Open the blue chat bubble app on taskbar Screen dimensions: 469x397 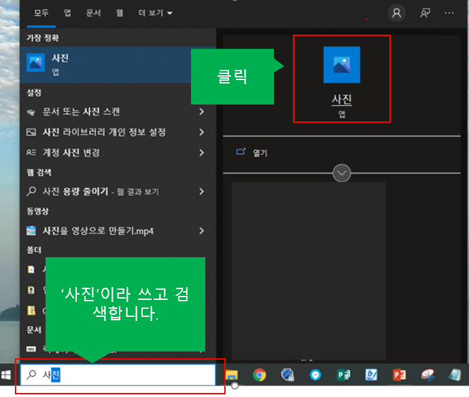315,375
